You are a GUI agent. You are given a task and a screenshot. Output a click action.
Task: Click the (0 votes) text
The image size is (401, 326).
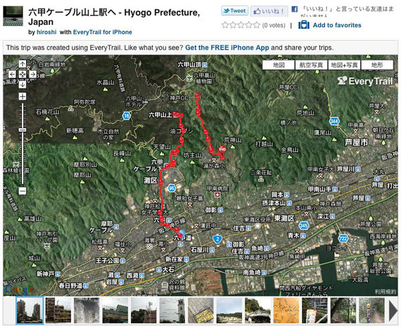[274, 25]
